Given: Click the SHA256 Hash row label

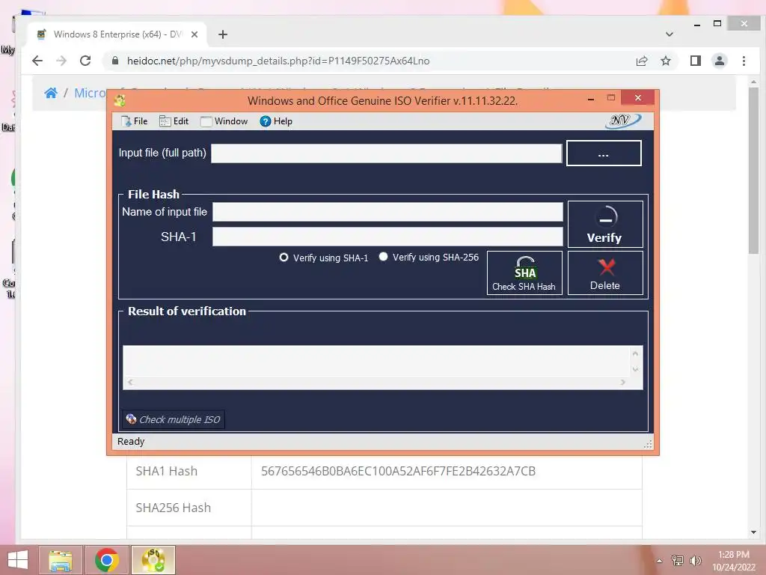Looking at the screenshot, I should coord(174,508).
